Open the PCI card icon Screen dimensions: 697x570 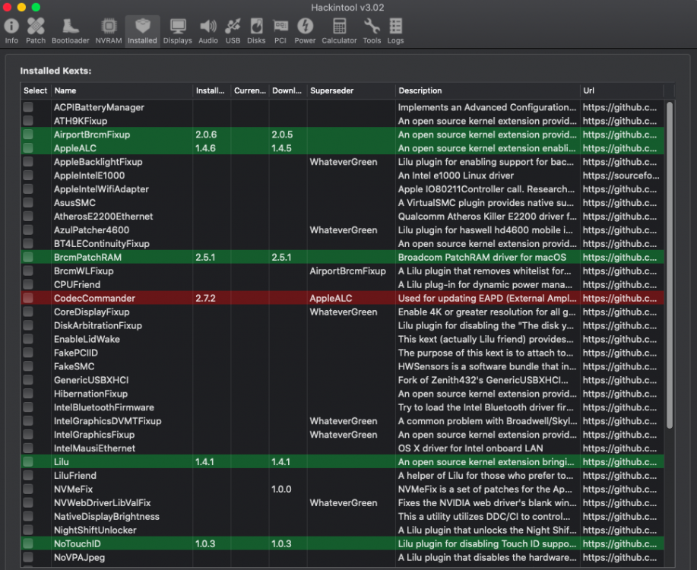coord(280,30)
